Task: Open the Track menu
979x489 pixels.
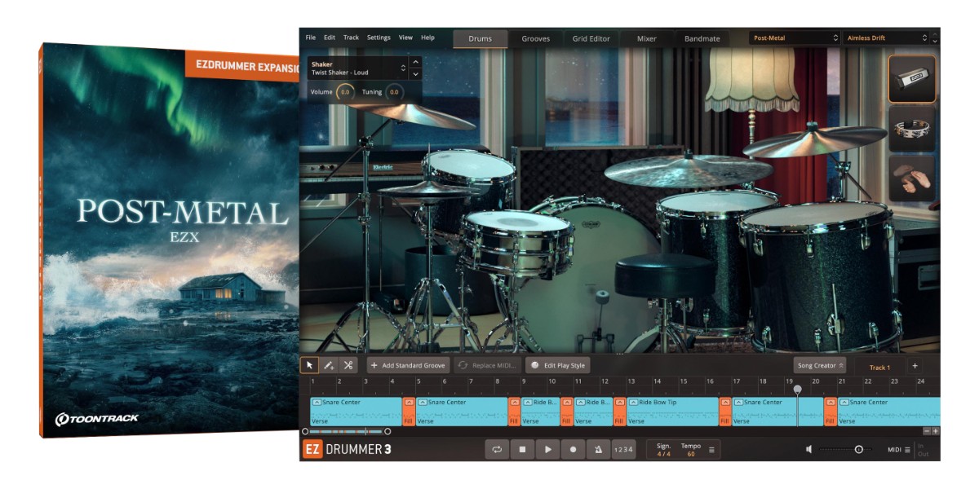Action: pos(351,37)
